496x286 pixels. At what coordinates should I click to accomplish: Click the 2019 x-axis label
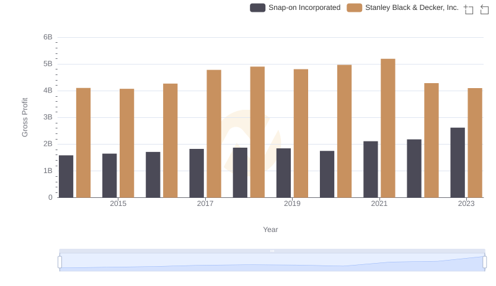pyautogui.click(x=292, y=203)
